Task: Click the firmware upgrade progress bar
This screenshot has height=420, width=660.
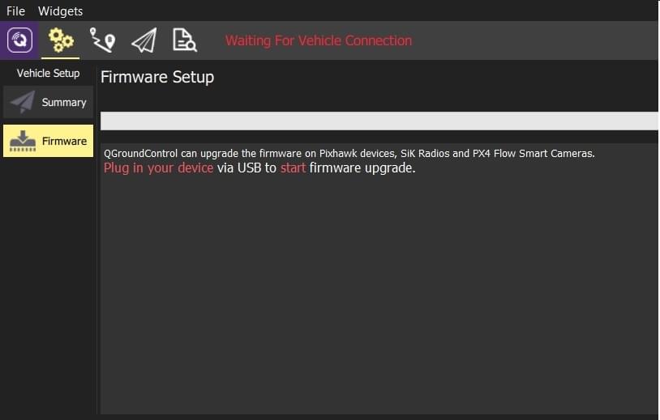Action: point(379,121)
